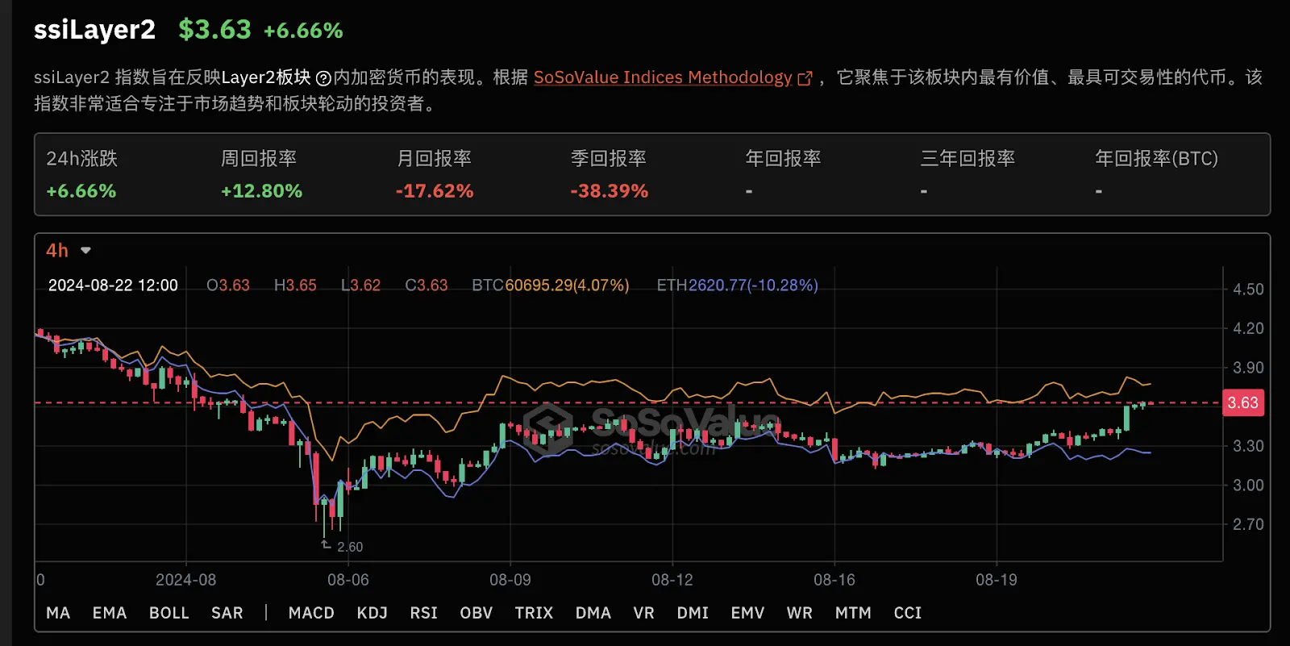This screenshot has height=646, width=1290.
Task: Show the OBV indicator
Action: coord(476,613)
